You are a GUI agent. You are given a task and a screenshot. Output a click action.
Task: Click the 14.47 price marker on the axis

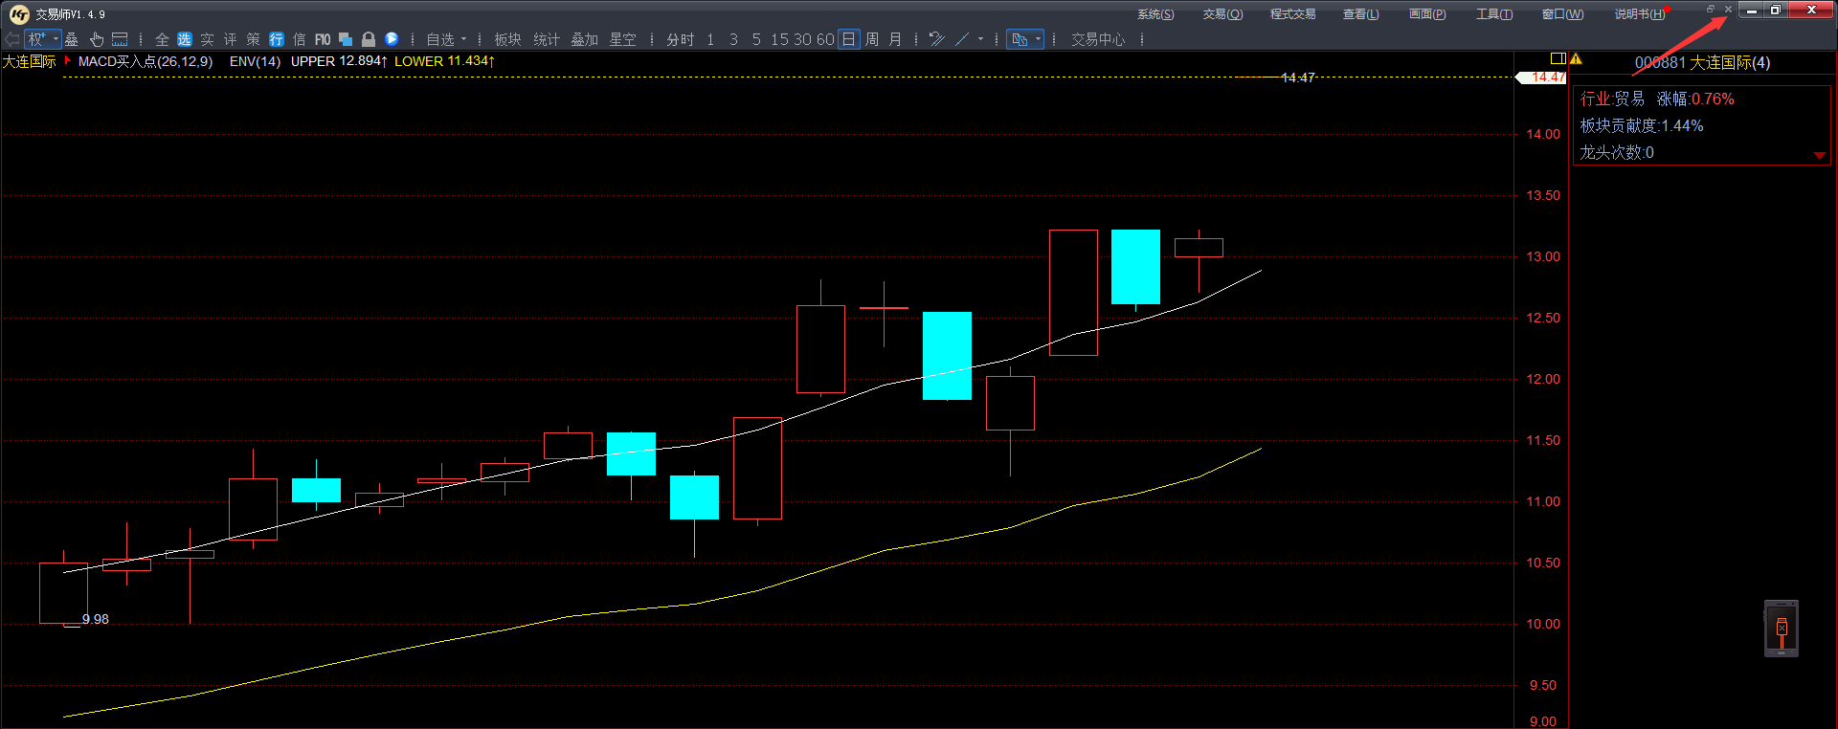point(1543,77)
